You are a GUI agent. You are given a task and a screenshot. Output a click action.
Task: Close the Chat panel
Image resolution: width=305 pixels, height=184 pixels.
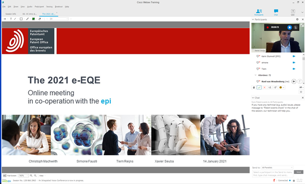(302, 98)
